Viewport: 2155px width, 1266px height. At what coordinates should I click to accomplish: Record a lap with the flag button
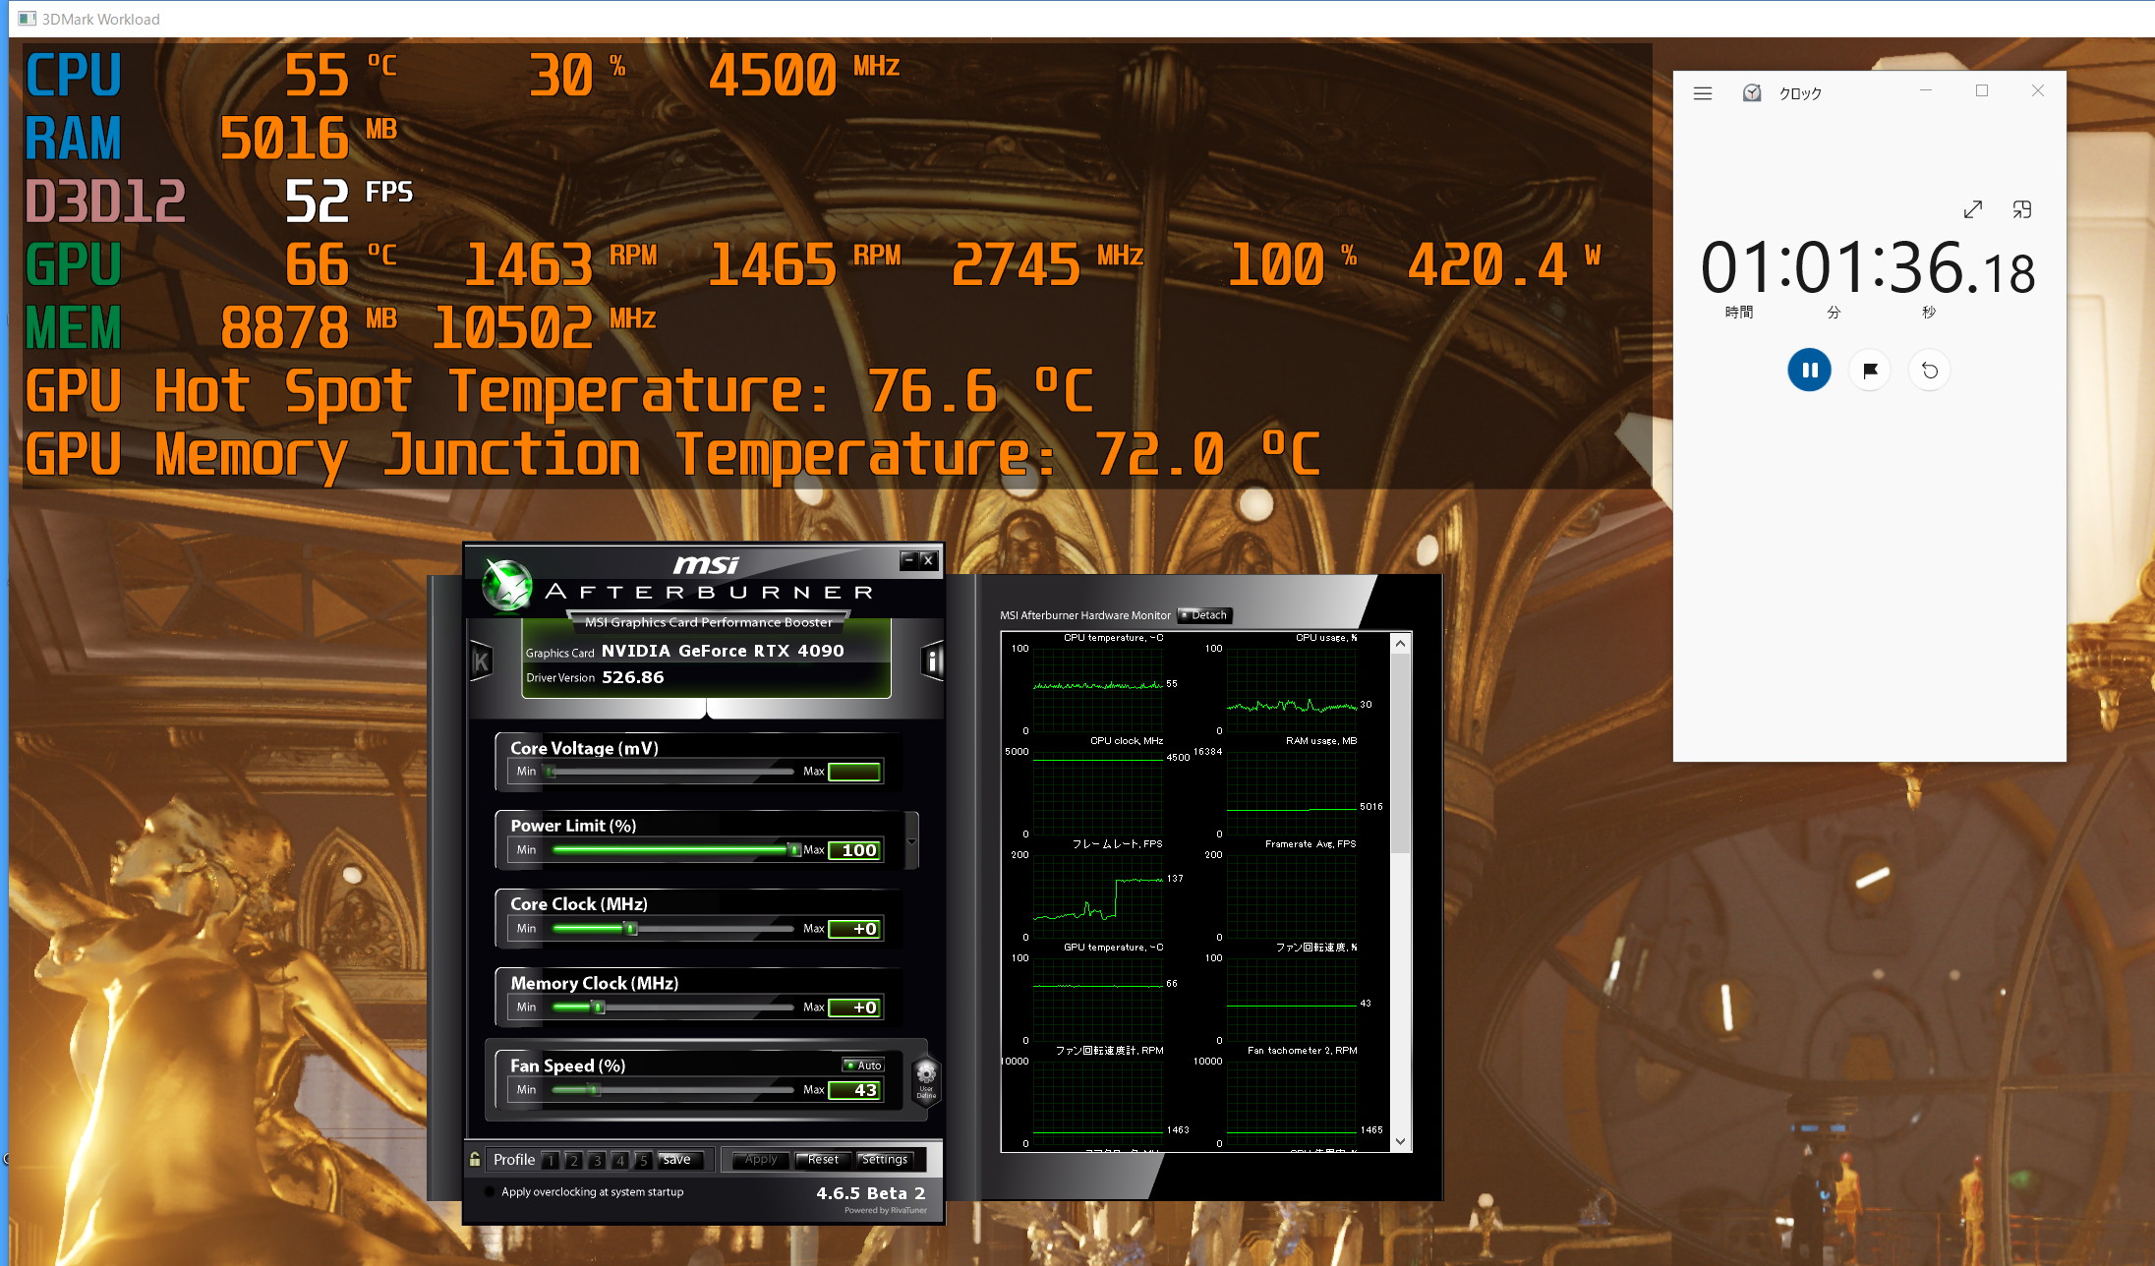1870,371
